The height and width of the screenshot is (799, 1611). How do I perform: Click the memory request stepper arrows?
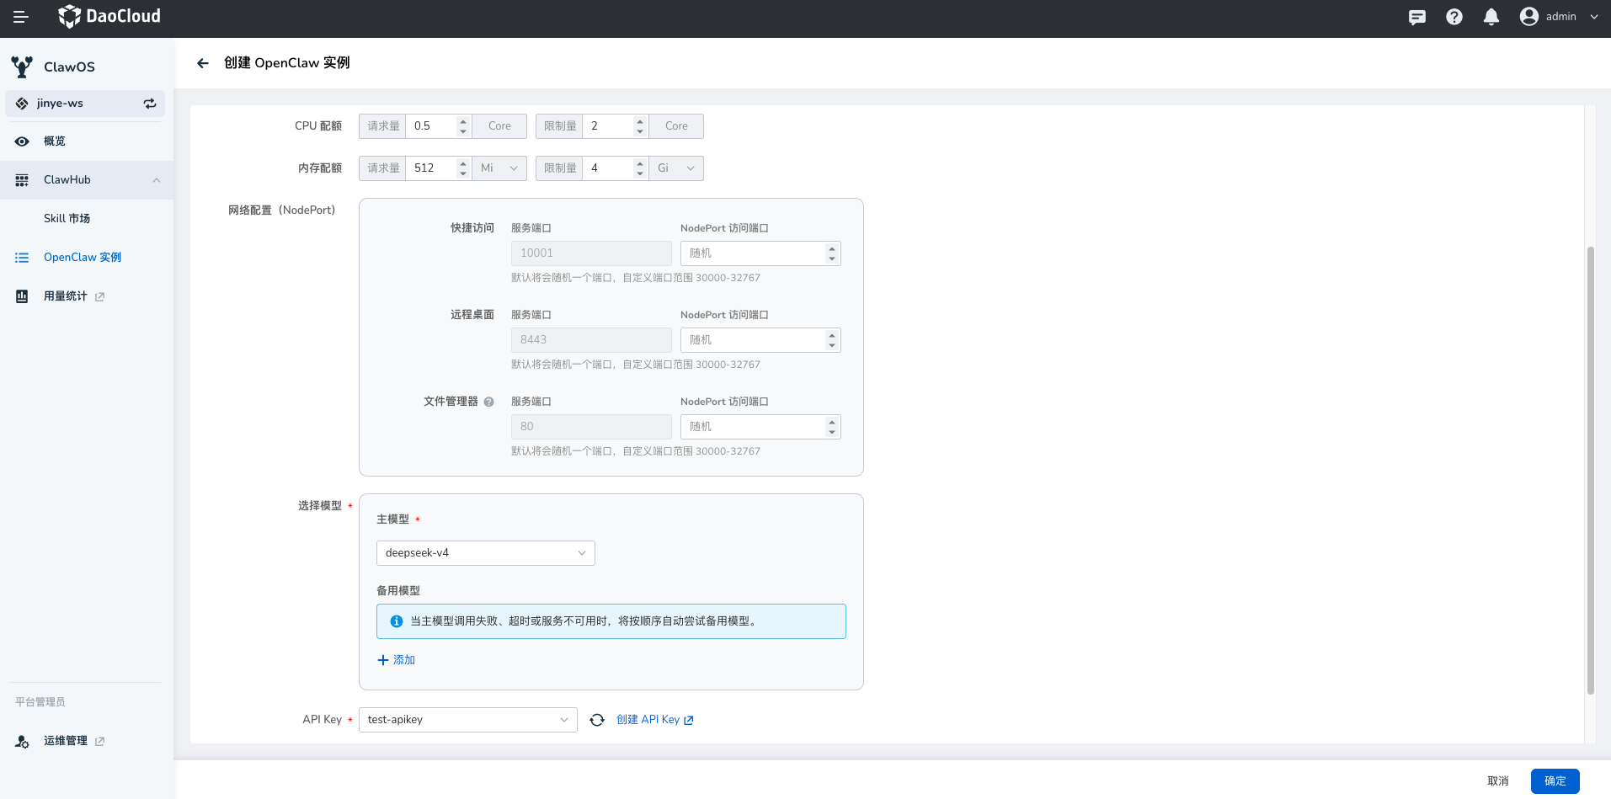(x=463, y=168)
